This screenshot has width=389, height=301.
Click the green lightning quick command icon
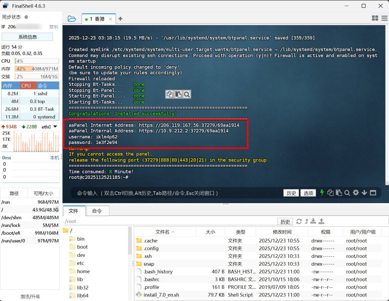tap(322, 193)
